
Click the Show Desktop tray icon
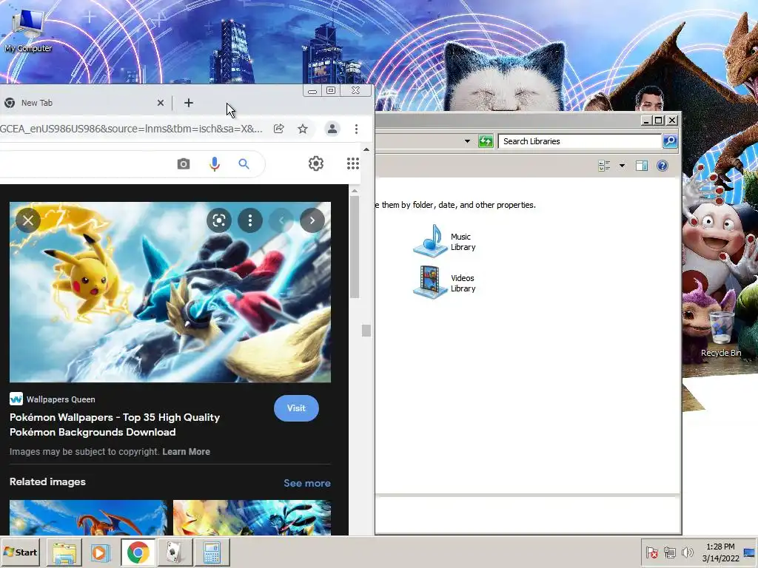coord(750,552)
